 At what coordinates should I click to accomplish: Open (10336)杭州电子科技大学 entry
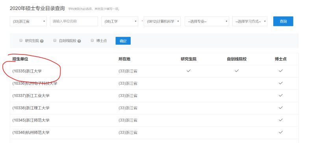point(35,83)
